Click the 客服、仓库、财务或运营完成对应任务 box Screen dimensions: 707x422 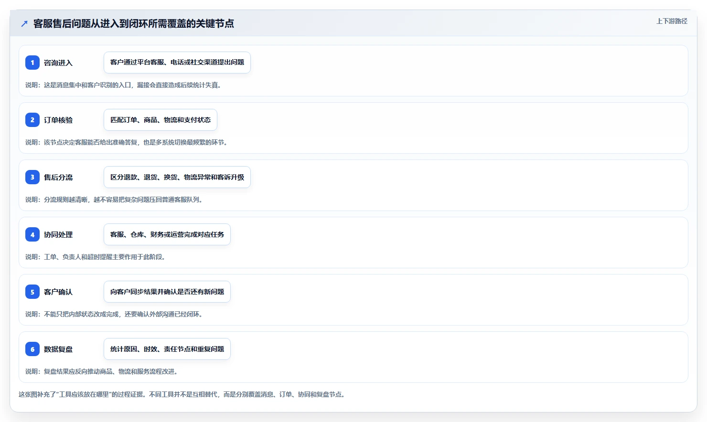coord(167,234)
